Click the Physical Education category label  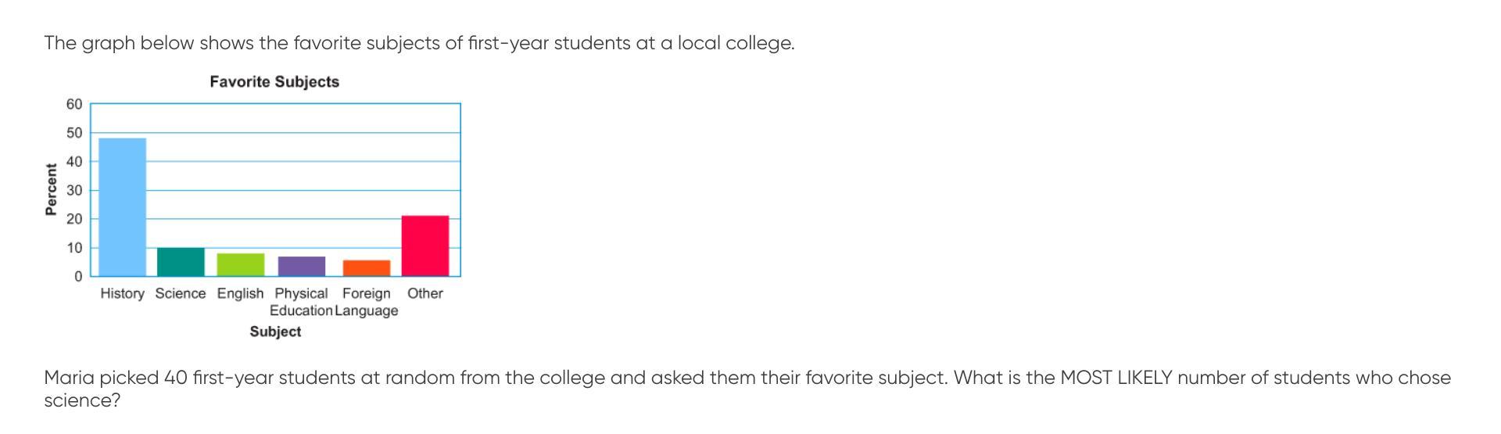[x=301, y=302]
